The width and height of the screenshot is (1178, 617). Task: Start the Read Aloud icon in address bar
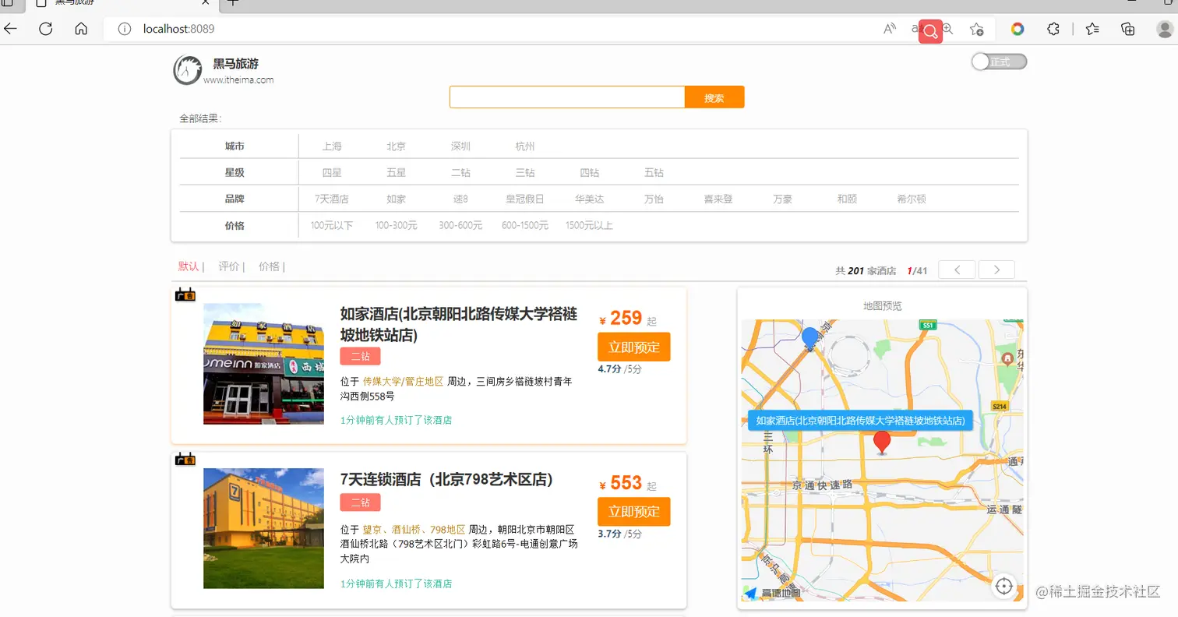[890, 29]
